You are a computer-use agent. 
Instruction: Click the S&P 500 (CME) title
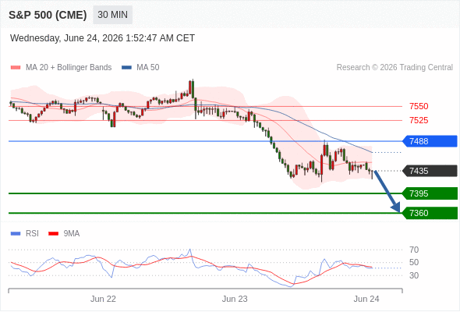point(48,15)
